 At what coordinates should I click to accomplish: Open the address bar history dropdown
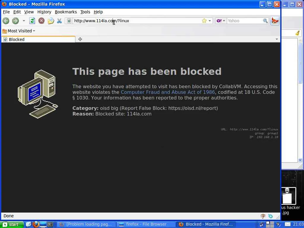[x=210, y=21]
